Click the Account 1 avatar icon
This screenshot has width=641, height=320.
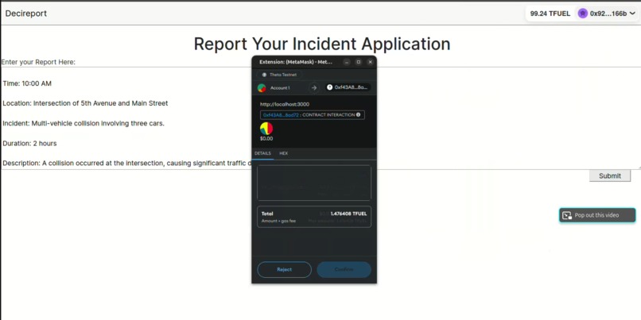(262, 88)
